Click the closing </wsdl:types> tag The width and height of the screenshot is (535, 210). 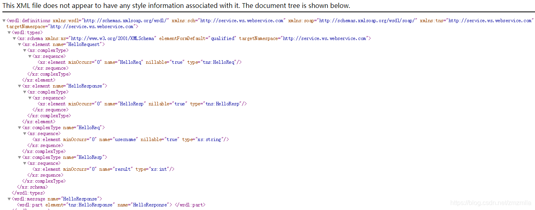tap(28, 193)
